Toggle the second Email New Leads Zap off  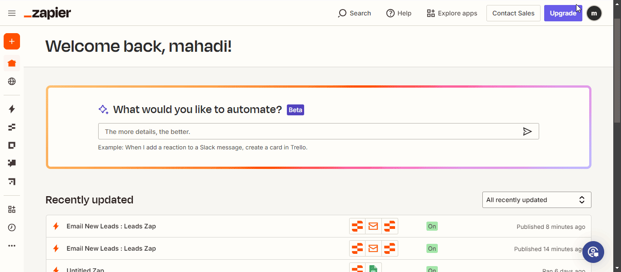coord(431,248)
